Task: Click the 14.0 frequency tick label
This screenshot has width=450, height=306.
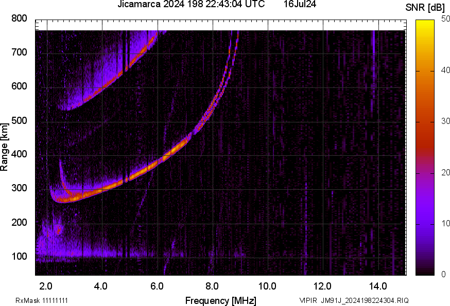Action: [378, 286]
